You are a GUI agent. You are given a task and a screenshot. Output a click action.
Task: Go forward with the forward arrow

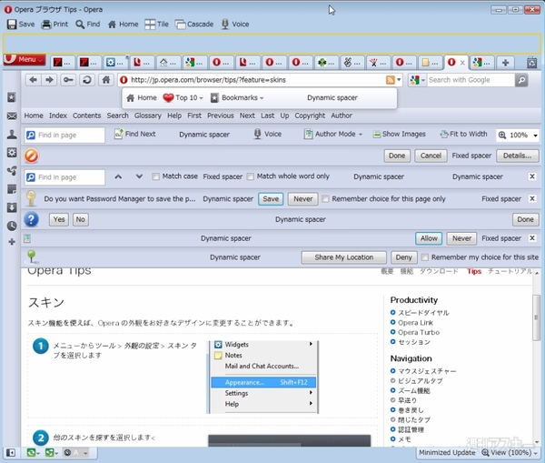(49, 80)
